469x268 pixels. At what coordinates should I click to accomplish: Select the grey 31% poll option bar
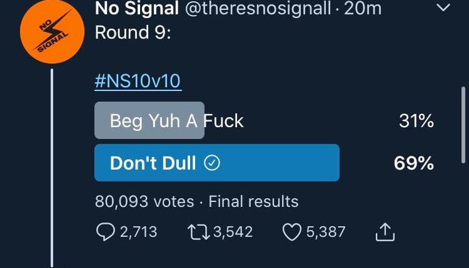click(x=149, y=120)
